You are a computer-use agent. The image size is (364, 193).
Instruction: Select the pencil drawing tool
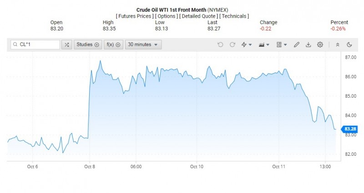[x=297, y=45]
